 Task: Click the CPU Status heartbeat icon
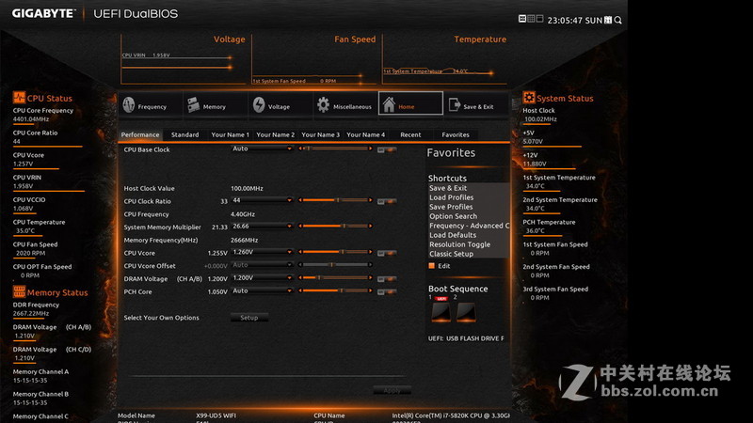point(19,98)
